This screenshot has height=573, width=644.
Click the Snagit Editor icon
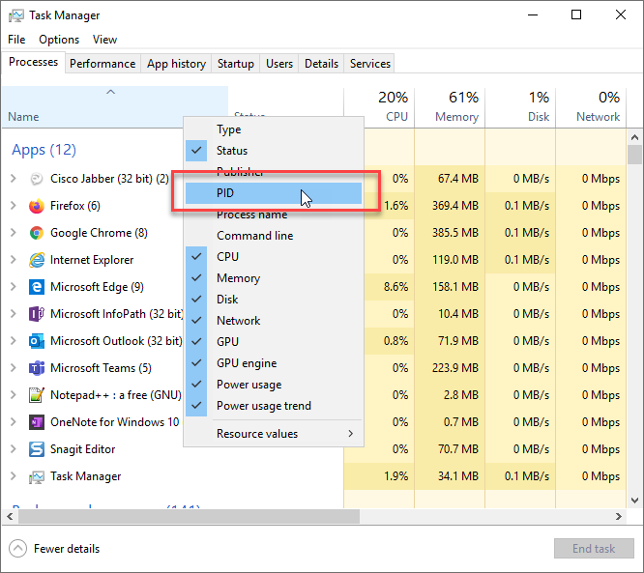37,449
